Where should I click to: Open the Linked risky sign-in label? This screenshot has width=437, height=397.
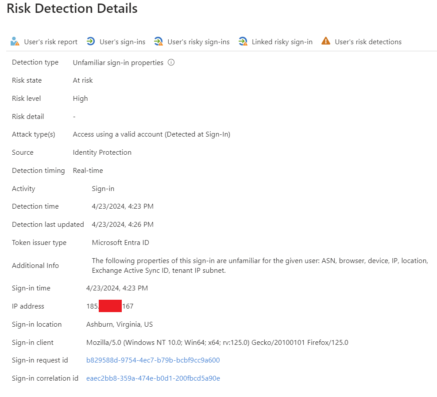(x=282, y=42)
